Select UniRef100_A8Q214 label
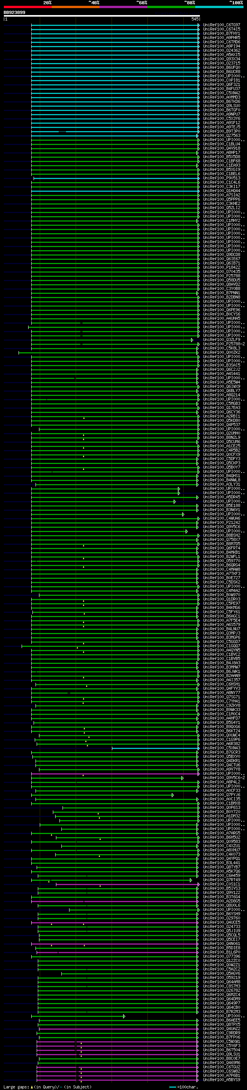The width and height of the screenshot is (247, 1090). click(x=221, y=395)
